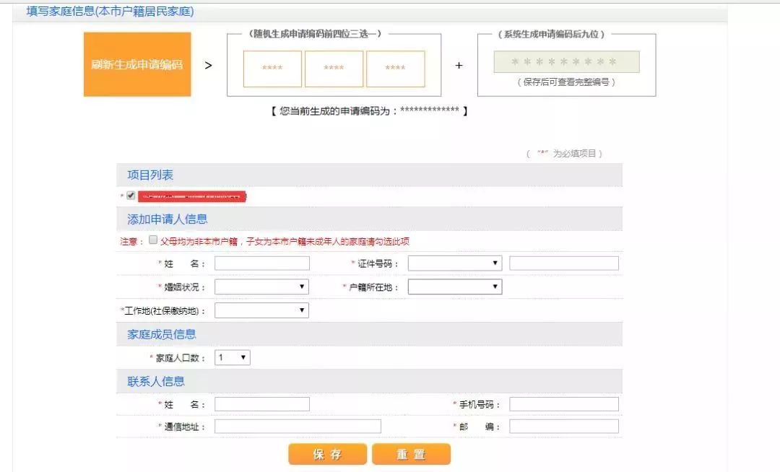The height and width of the screenshot is (472, 780).
Task: Click the 保存 button to save the form
Action: coord(327,454)
